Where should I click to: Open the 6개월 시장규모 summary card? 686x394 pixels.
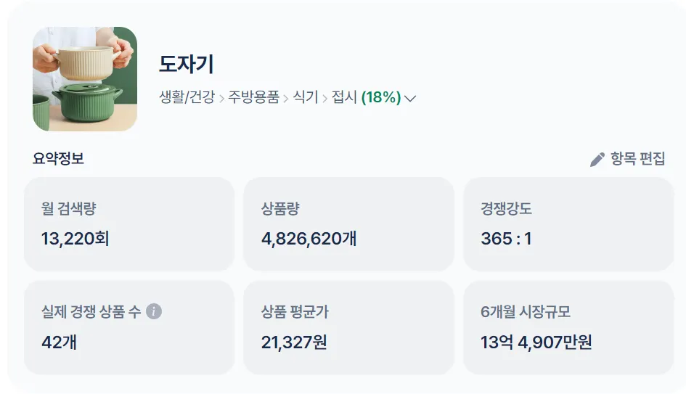568,327
